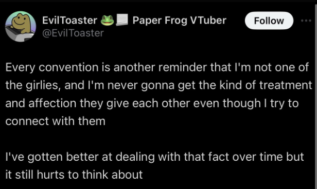Click the frog emoji in display name

point(108,20)
